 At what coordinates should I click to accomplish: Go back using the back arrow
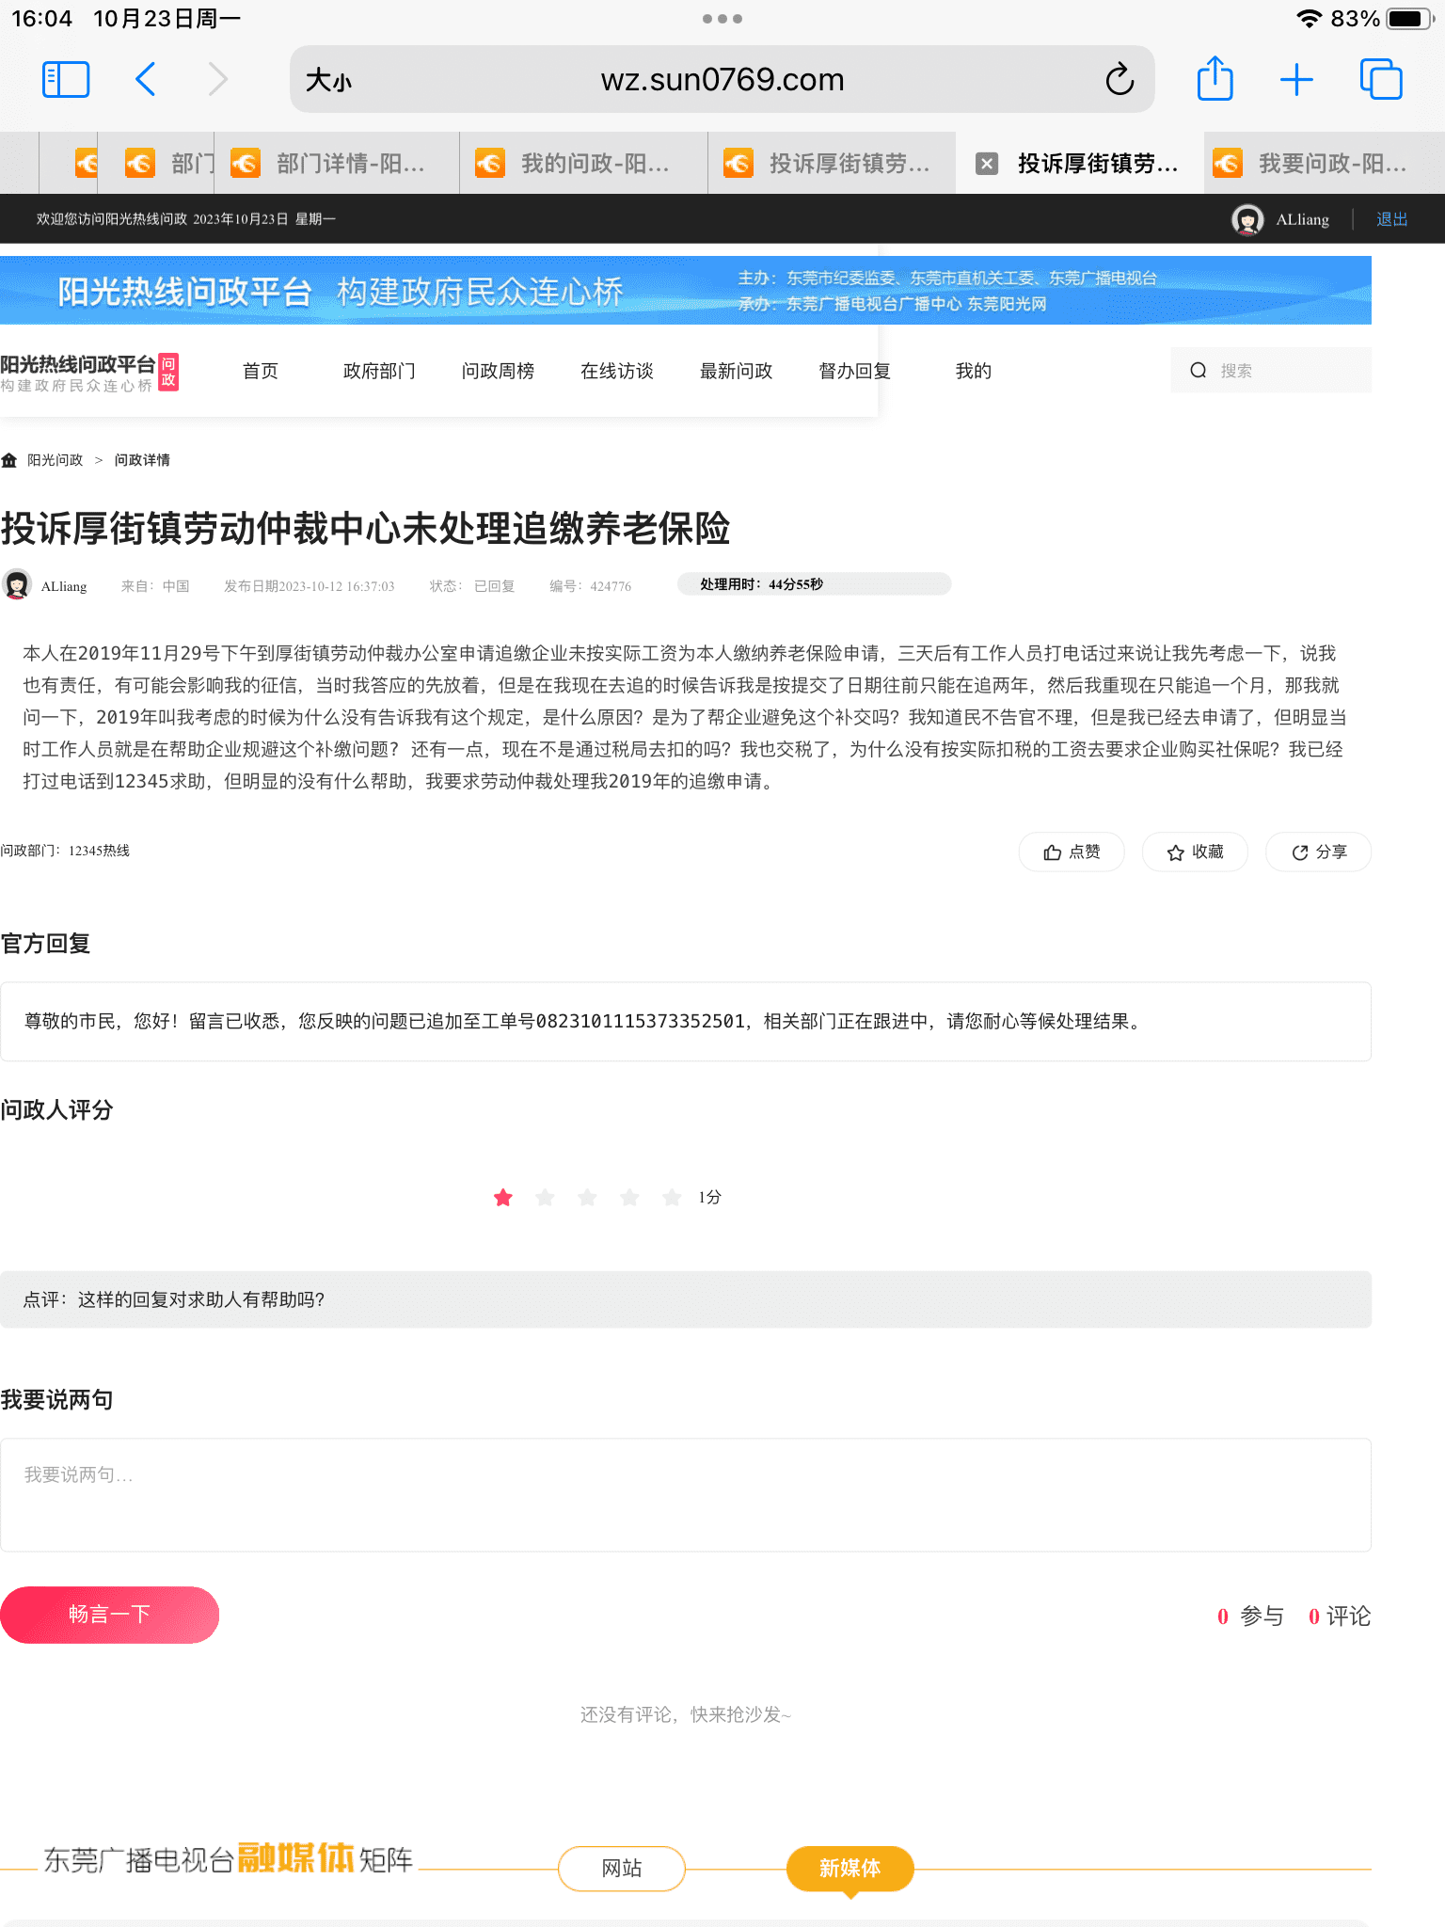click(x=146, y=80)
